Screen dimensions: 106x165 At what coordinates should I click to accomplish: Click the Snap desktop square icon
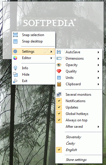point(15,41)
